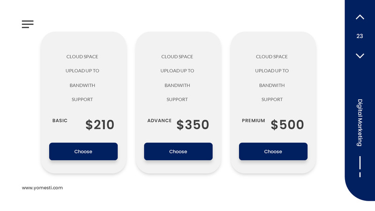Click the $350 price text
Screen dimensions: 375x211
point(193,125)
